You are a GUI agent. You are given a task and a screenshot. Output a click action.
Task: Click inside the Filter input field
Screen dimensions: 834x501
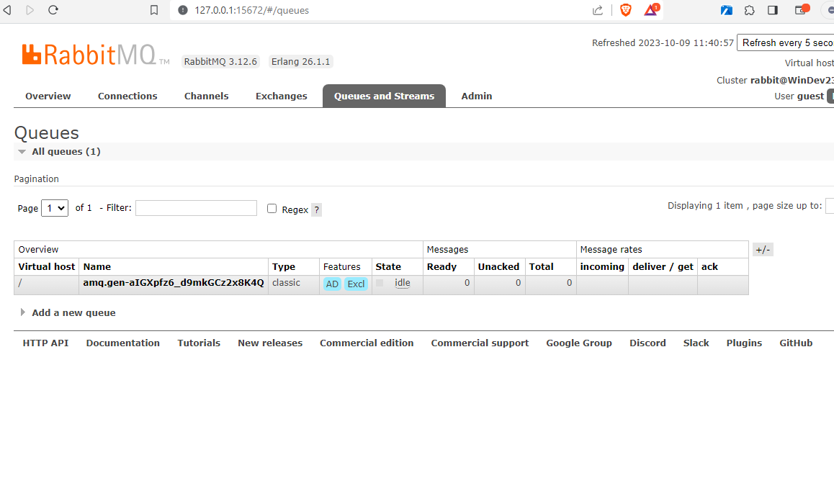pyautogui.click(x=195, y=208)
